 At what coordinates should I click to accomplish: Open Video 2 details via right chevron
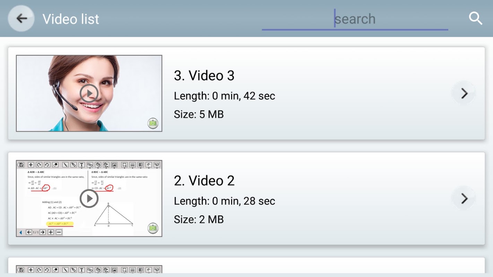(464, 198)
